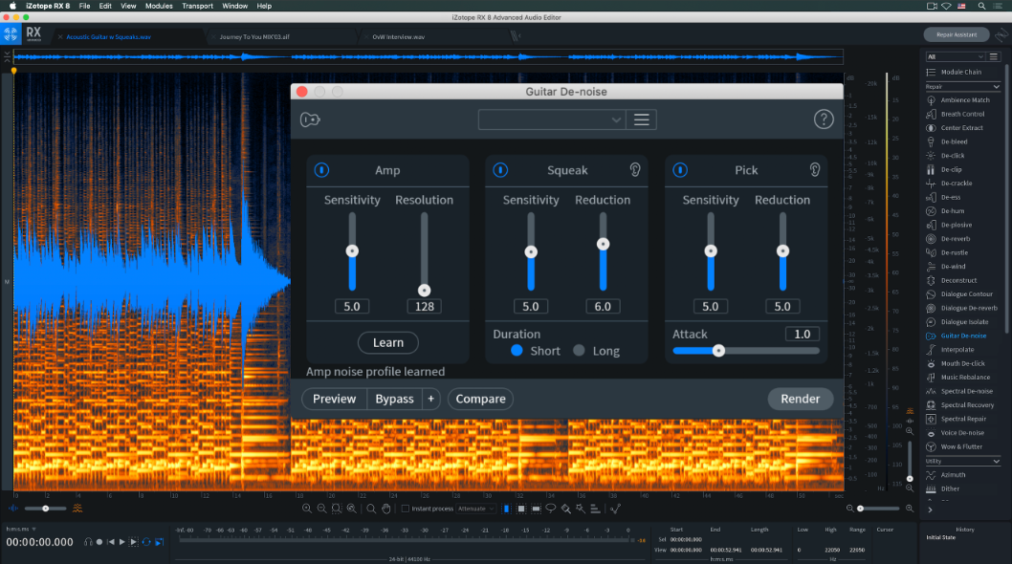Select the Frequency selection tool
Screen dimensions: 1012x564
pos(537,509)
